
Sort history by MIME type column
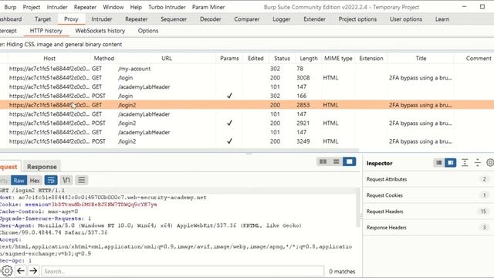tap(338, 59)
